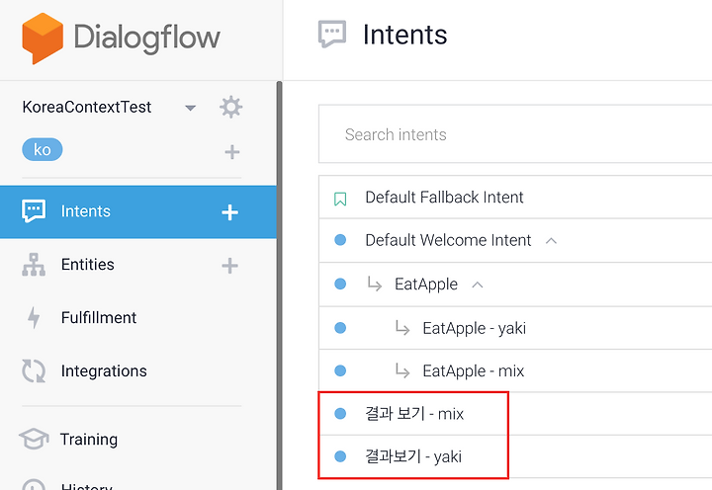This screenshot has width=712, height=490.
Task: Open the Fulfillment sidebar menu item
Action: pos(138,317)
